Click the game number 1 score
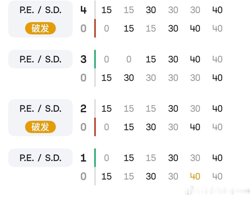The width and height of the screenshot is (252, 197). (x=83, y=158)
